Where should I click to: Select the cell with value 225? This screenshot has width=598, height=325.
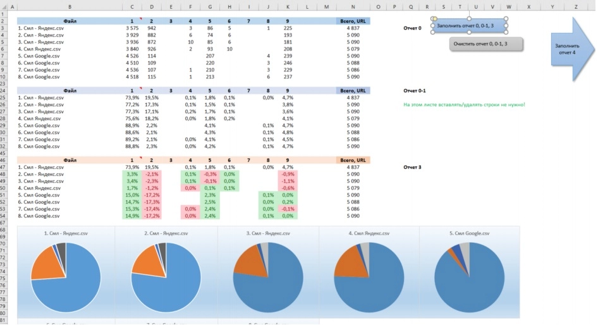tap(288, 28)
